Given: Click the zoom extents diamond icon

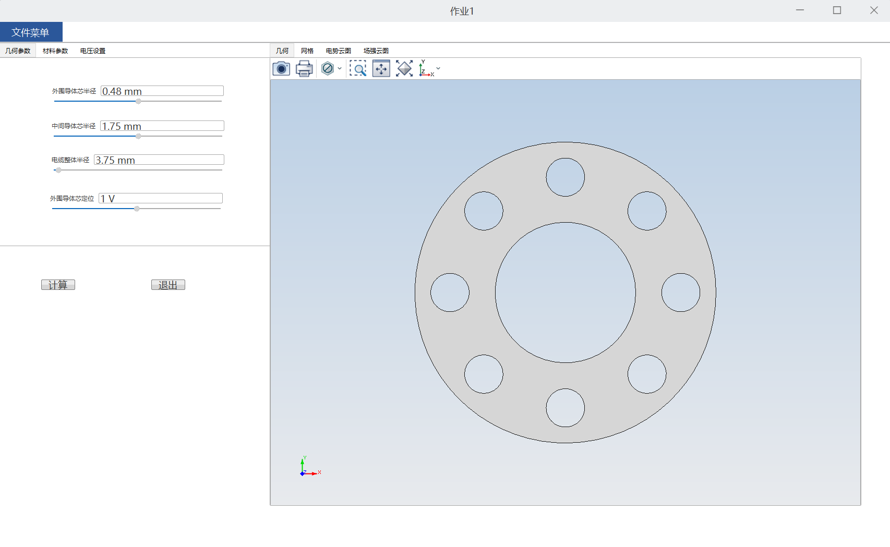Looking at the screenshot, I should 404,68.
